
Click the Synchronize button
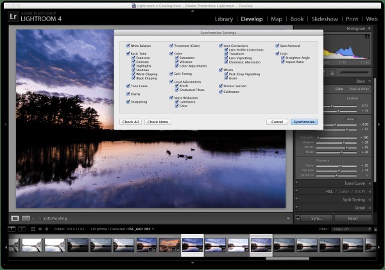coord(304,122)
